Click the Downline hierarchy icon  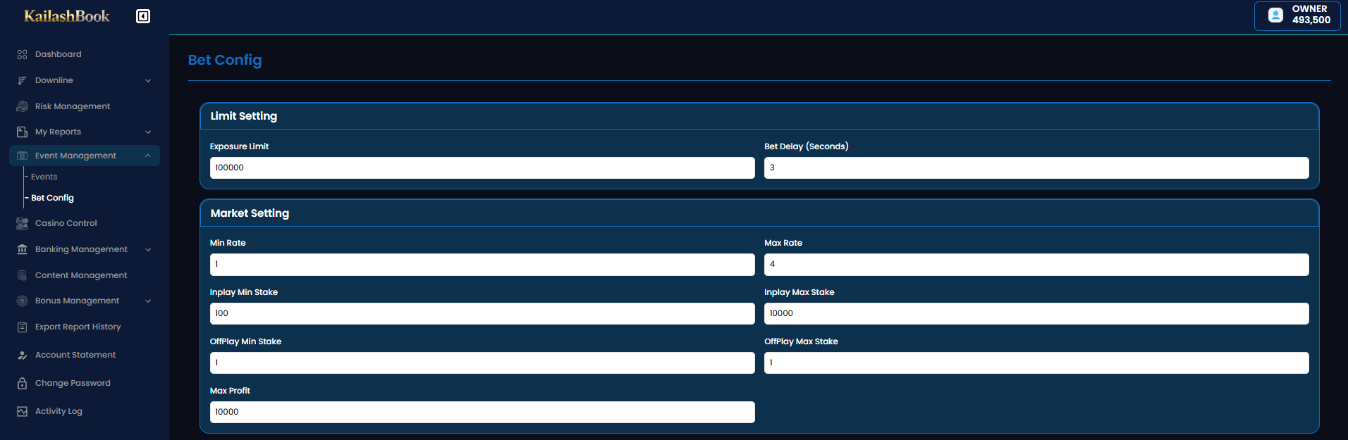tap(23, 80)
